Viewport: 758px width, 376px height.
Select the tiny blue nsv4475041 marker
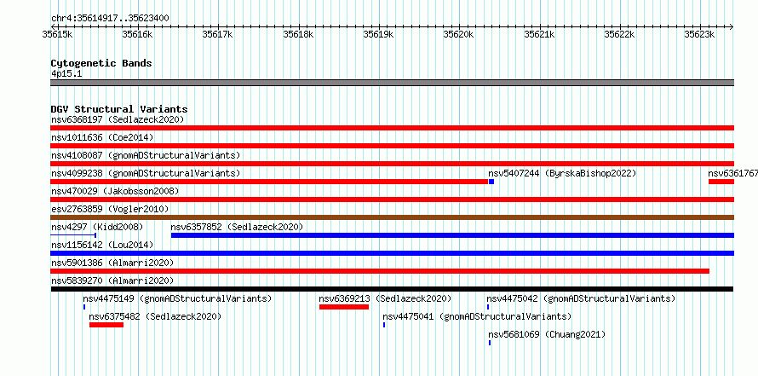pos(384,325)
